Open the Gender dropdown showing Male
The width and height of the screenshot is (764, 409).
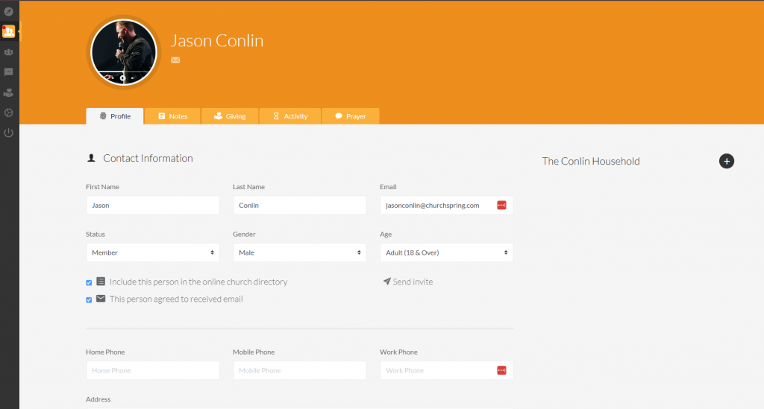pyautogui.click(x=300, y=253)
